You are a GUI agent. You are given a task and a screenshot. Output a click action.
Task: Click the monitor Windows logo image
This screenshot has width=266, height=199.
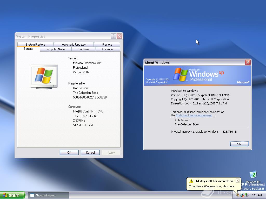(44, 77)
